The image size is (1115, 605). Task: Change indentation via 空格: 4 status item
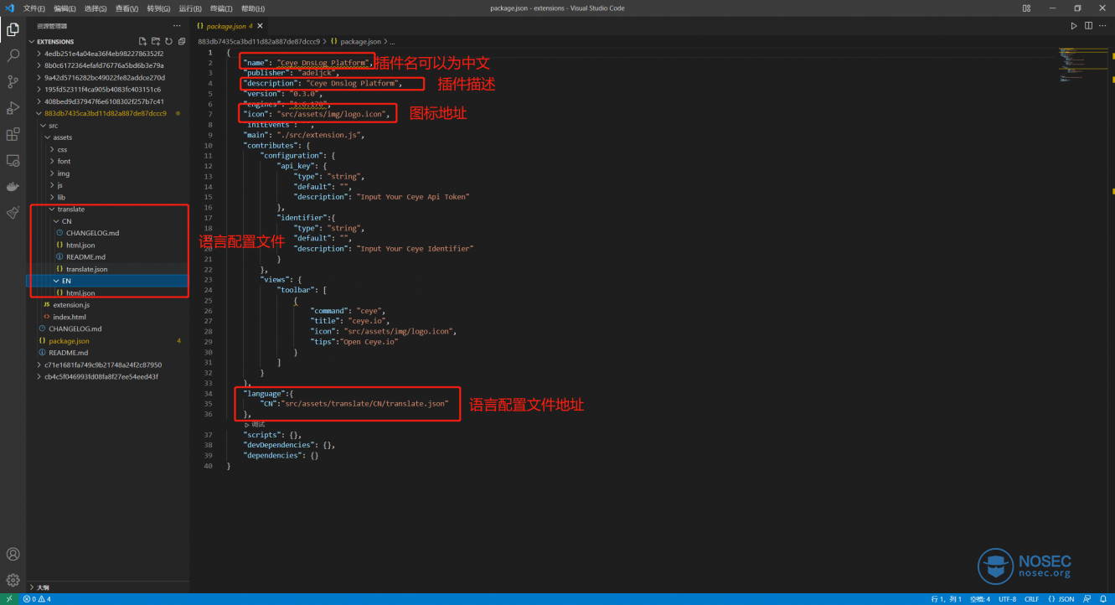pyautogui.click(x=980, y=599)
